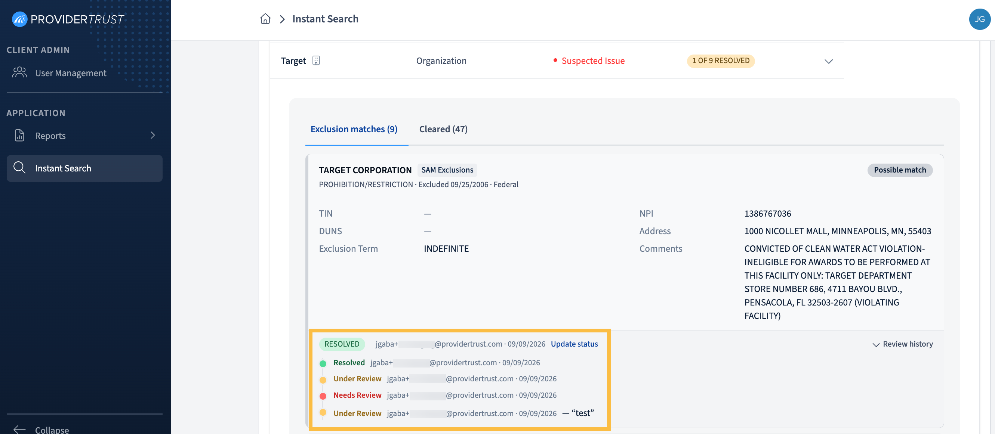
Task: Click the "test" comment in history
Action: (582, 413)
